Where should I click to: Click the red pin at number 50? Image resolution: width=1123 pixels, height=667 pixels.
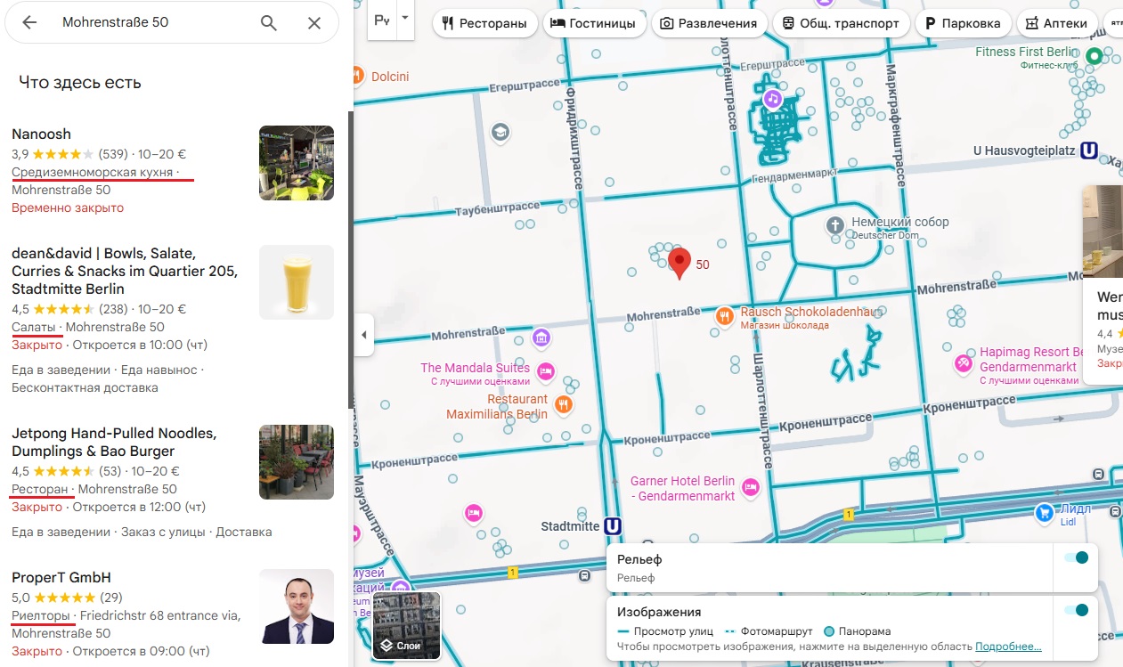pos(679,264)
